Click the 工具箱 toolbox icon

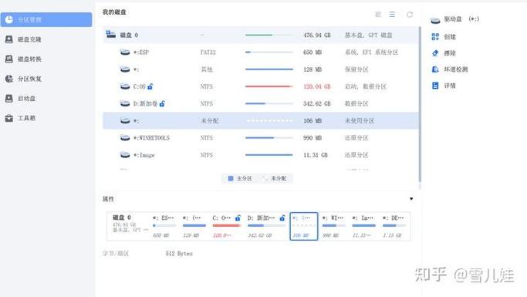pyautogui.click(x=9, y=118)
